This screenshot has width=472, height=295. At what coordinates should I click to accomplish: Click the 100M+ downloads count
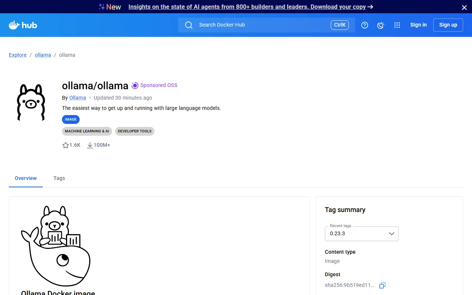(102, 145)
